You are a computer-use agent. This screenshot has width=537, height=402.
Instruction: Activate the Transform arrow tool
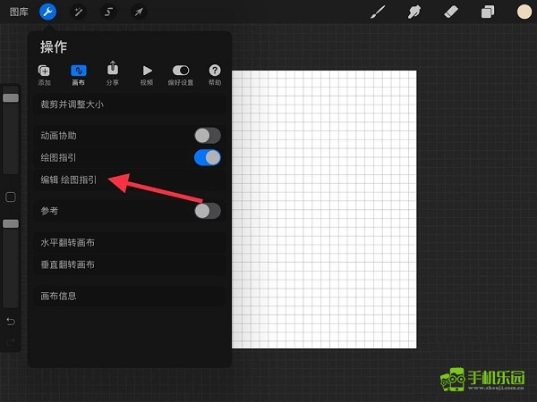tap(139, 12)
